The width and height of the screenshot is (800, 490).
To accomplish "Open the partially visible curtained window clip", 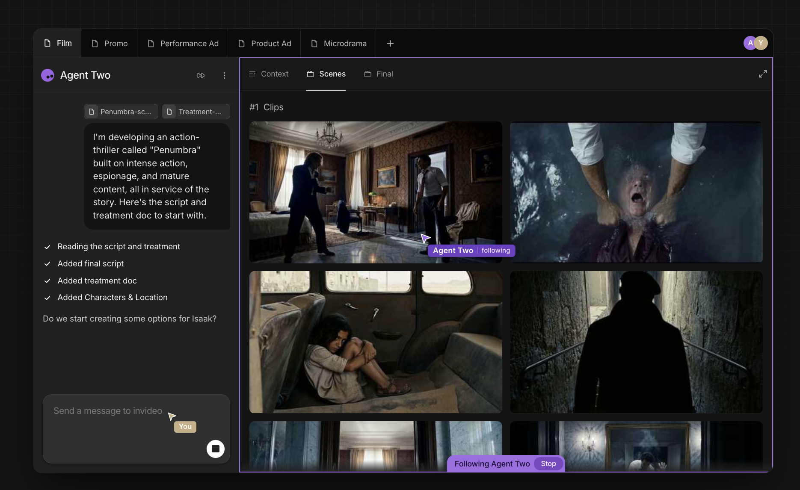I will (376, 446).
